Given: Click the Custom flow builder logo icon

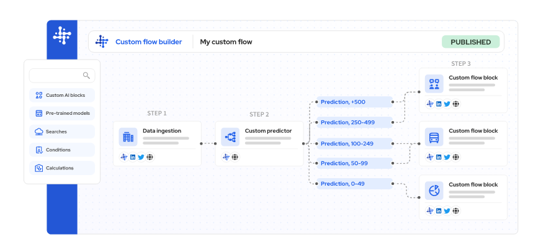Looking at the screenshot, I should pyautogui.click(x=102, y=42).
